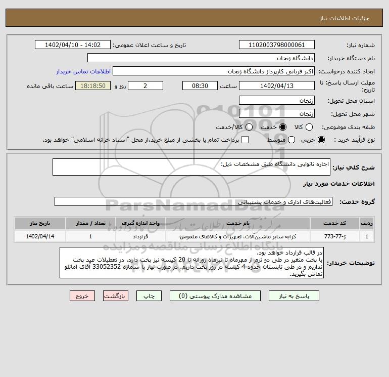Click the گروه خدمت field فعالیت‌های اداری
Image resolution: width=389 pixels, height=377 pixels.
point(193,201)
